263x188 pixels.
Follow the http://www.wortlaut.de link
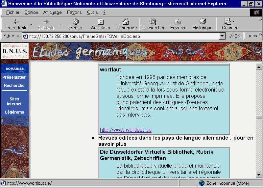coord(126,130)
